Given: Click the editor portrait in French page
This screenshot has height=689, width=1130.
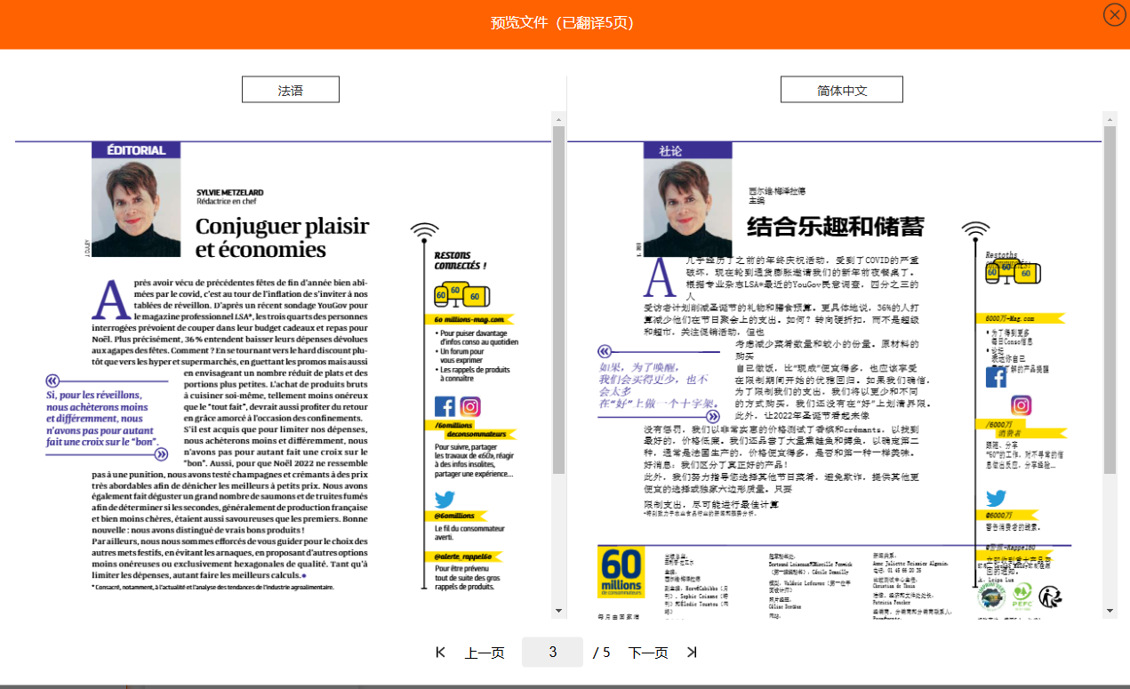Looking at the screenshot, I should tap(136, 208).
